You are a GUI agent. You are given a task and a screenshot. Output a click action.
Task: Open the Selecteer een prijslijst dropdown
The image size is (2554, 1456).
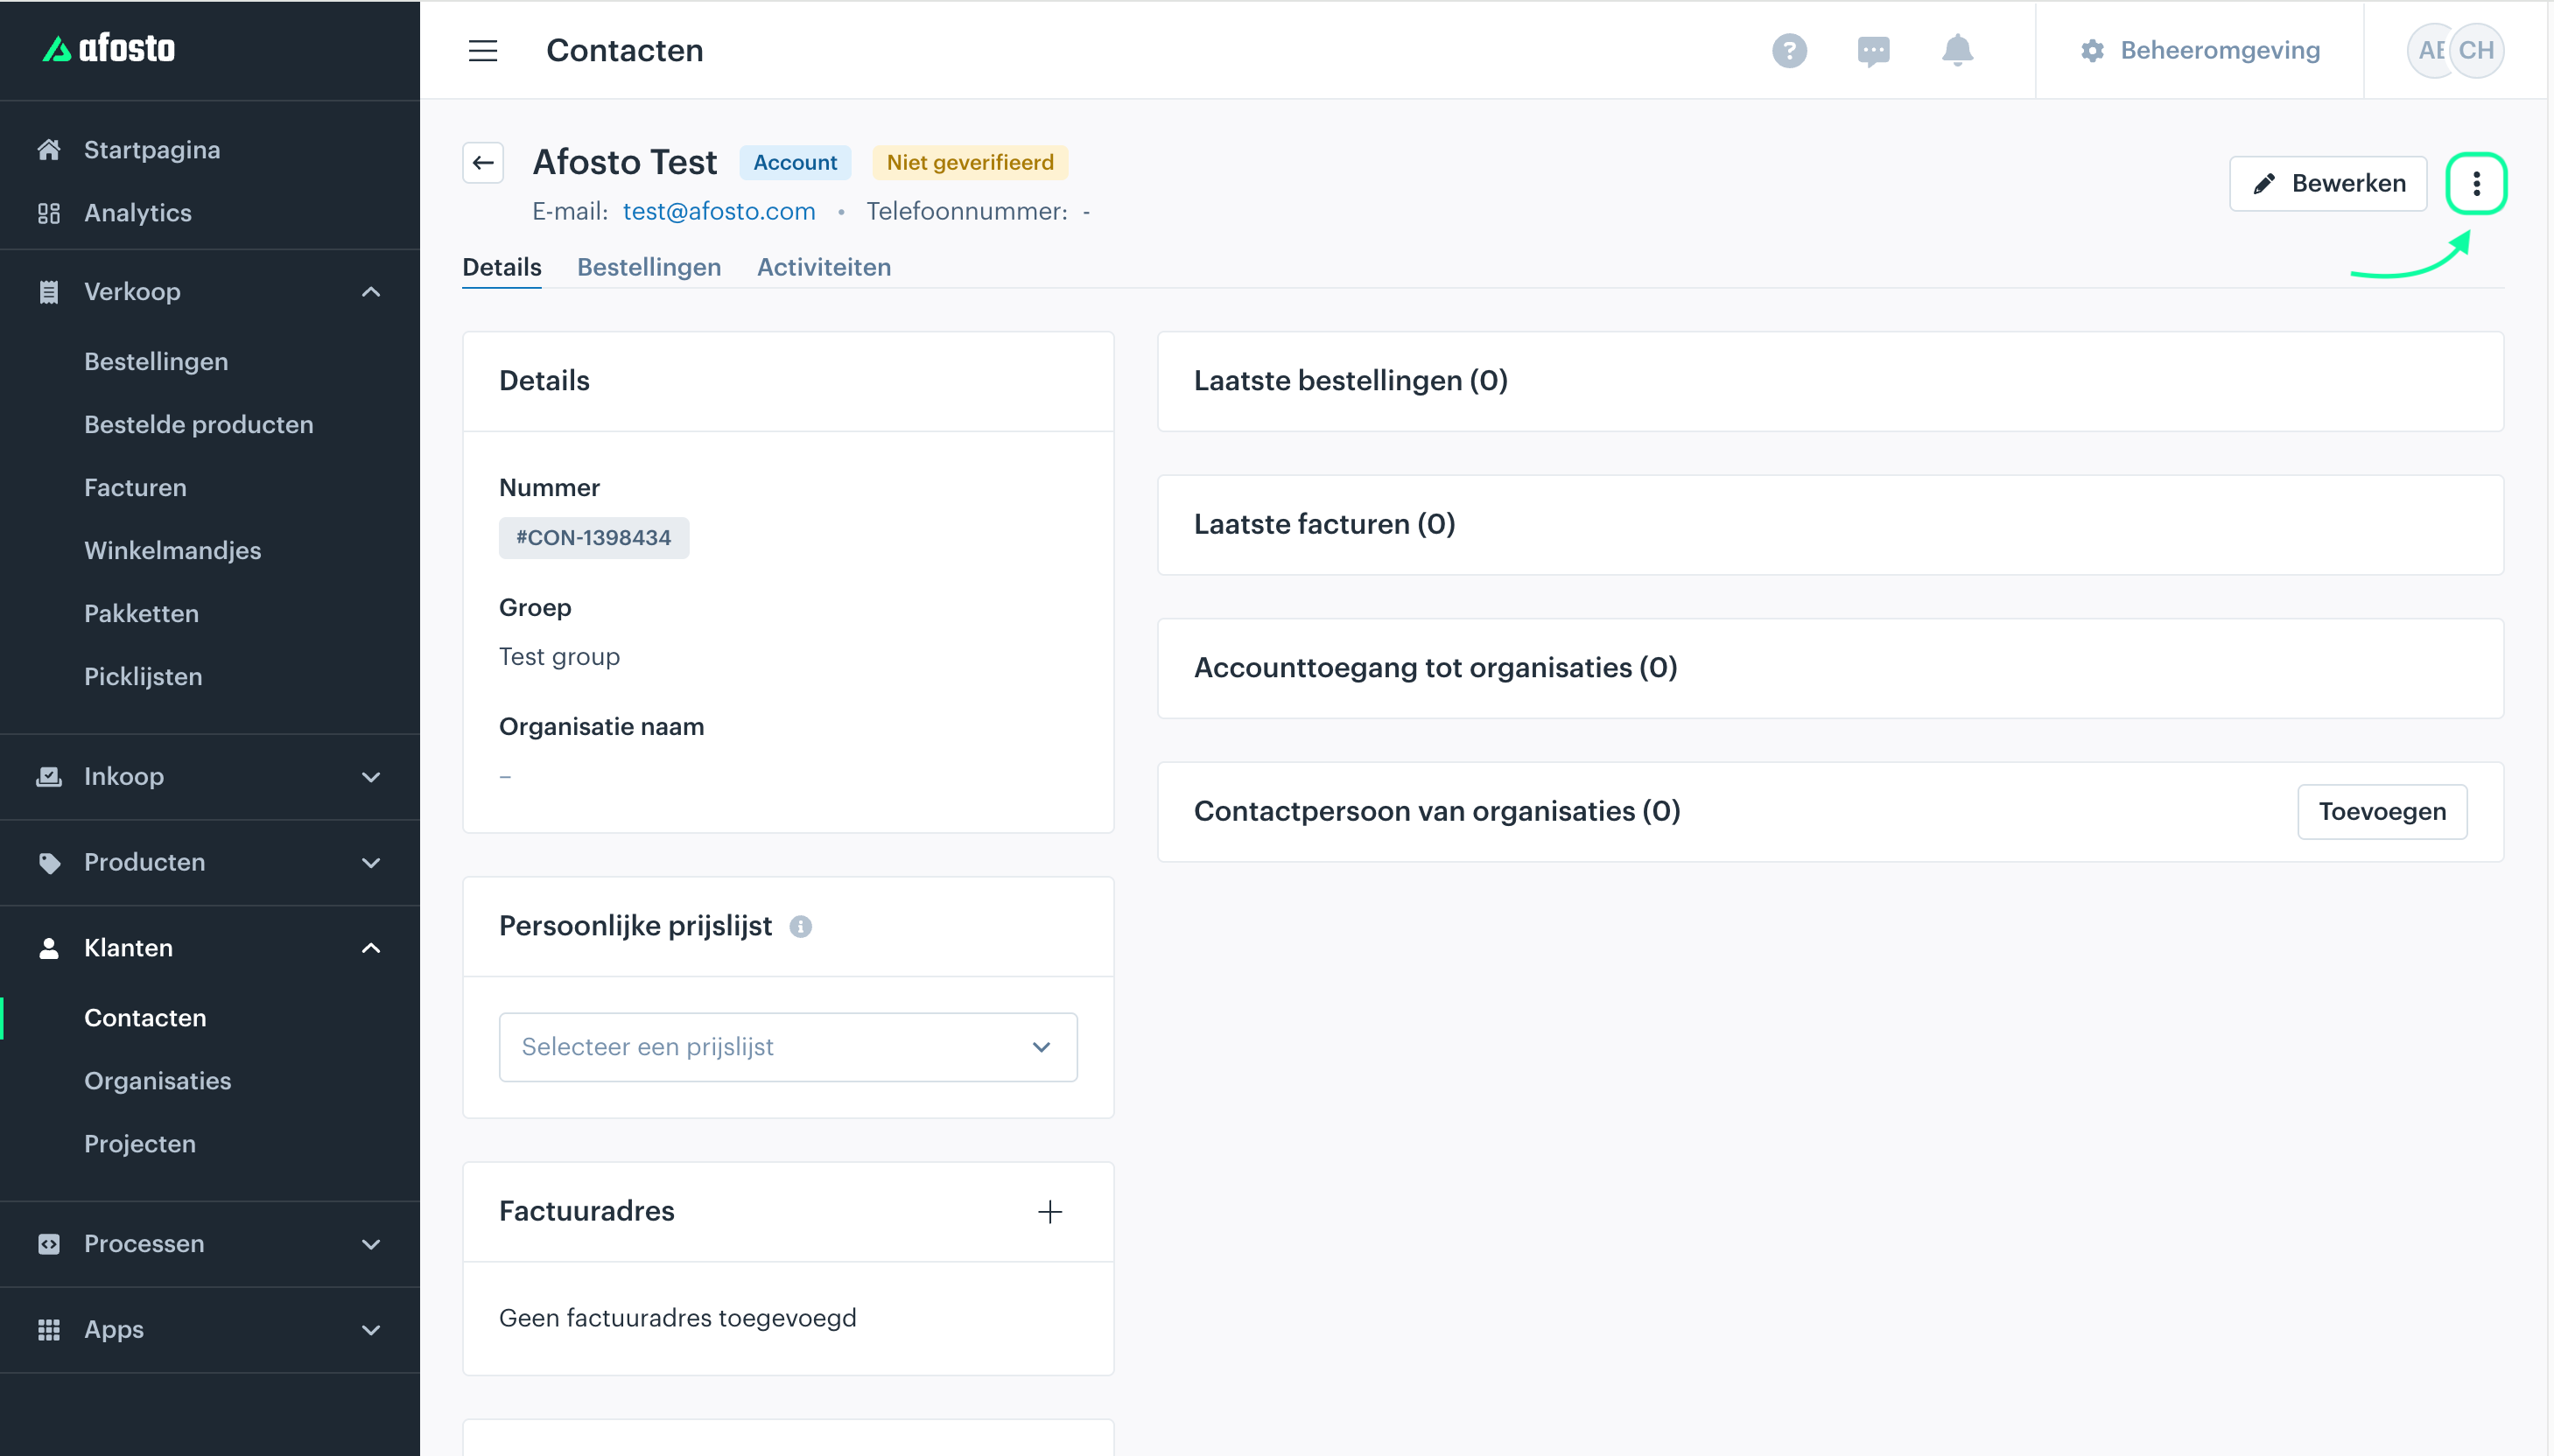[x=788, y=1047]
